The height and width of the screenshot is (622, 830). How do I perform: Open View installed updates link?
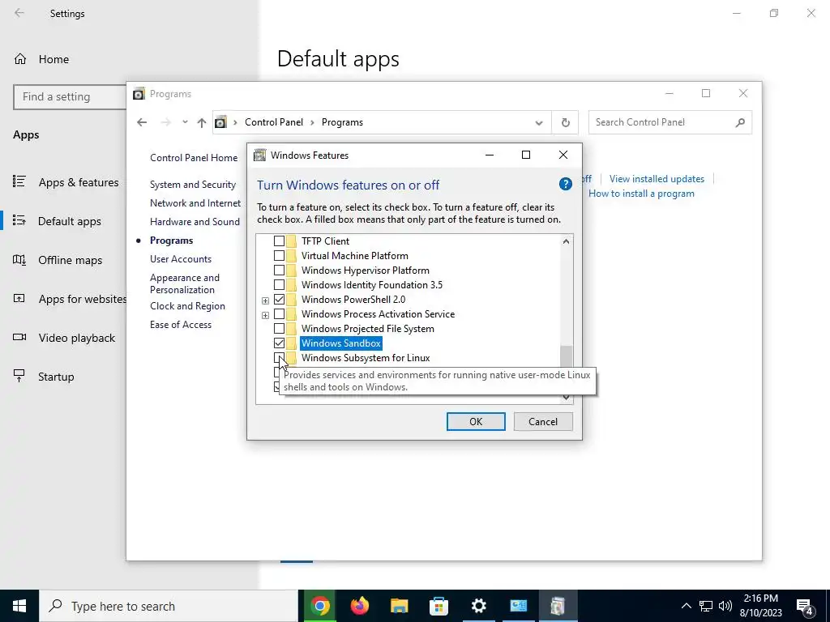[657, 179]
